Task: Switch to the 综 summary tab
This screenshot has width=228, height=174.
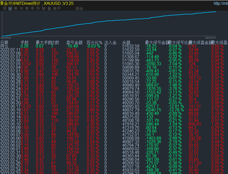Action: [x=5, y=9]
